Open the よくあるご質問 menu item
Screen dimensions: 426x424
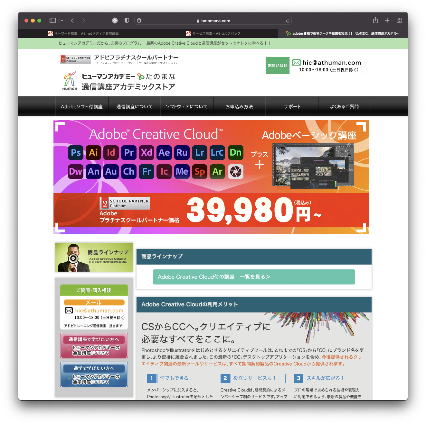click(344, 107)
